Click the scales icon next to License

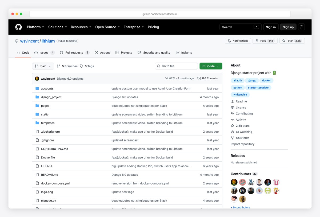pyautogui.click(x=233, y=108)
